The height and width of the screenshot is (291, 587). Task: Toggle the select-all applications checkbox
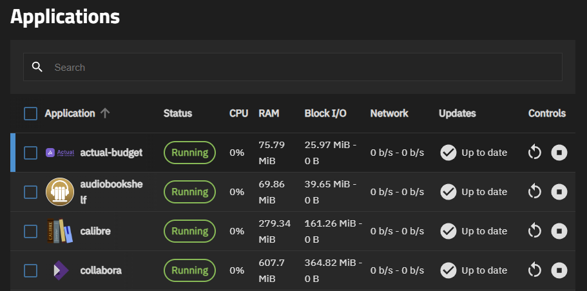click(31, 113)
